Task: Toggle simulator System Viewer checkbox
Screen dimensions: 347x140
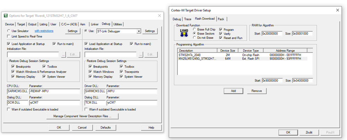Action: [x=44, y=77]
